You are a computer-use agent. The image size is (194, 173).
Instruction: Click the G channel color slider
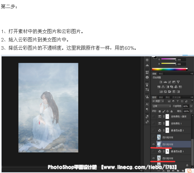tap(169, 59)
